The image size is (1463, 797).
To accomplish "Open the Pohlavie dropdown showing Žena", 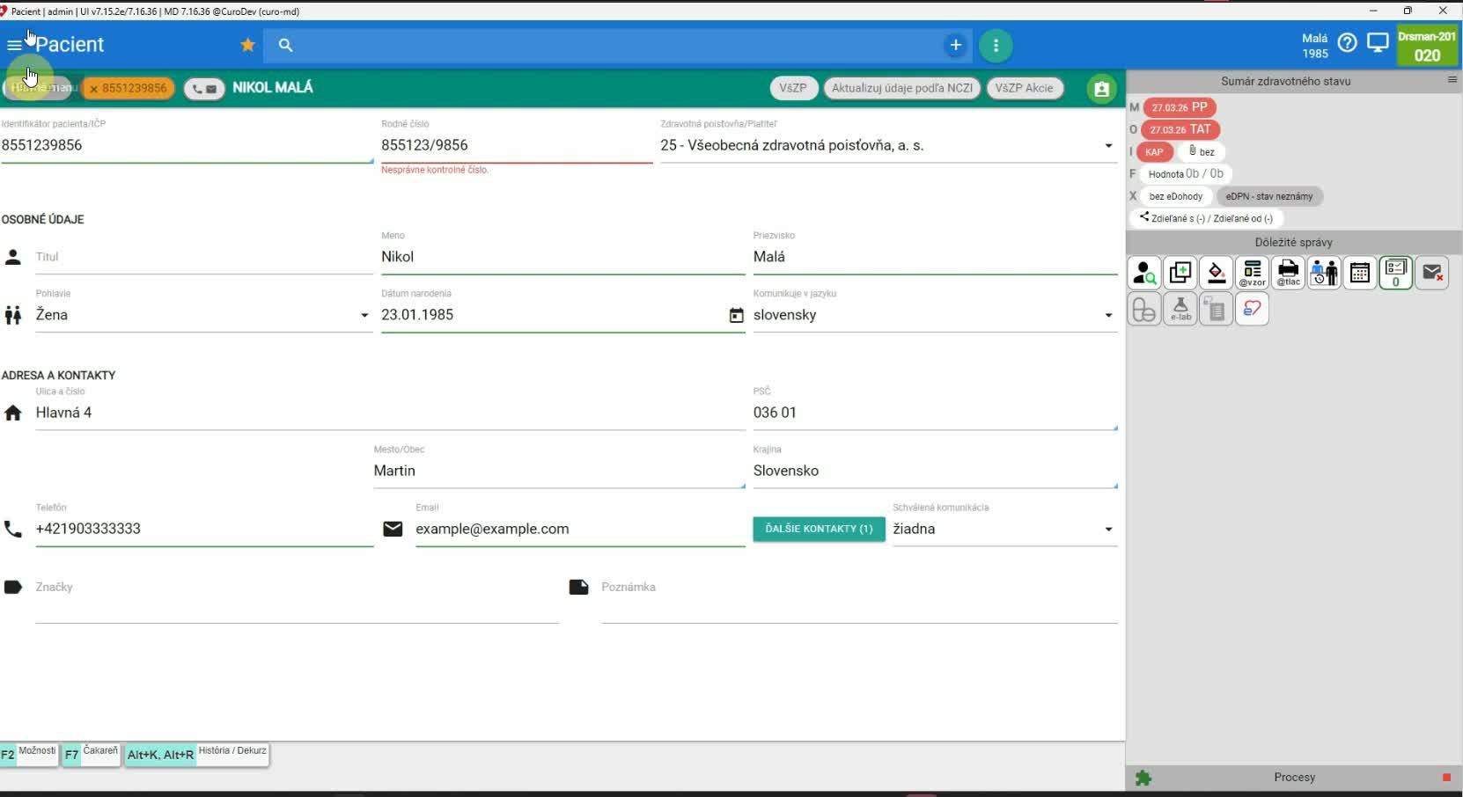I will pos(364,315).
